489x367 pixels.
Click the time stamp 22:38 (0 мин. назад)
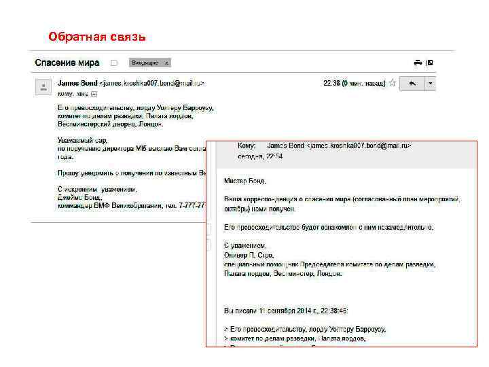coord(354,84)
